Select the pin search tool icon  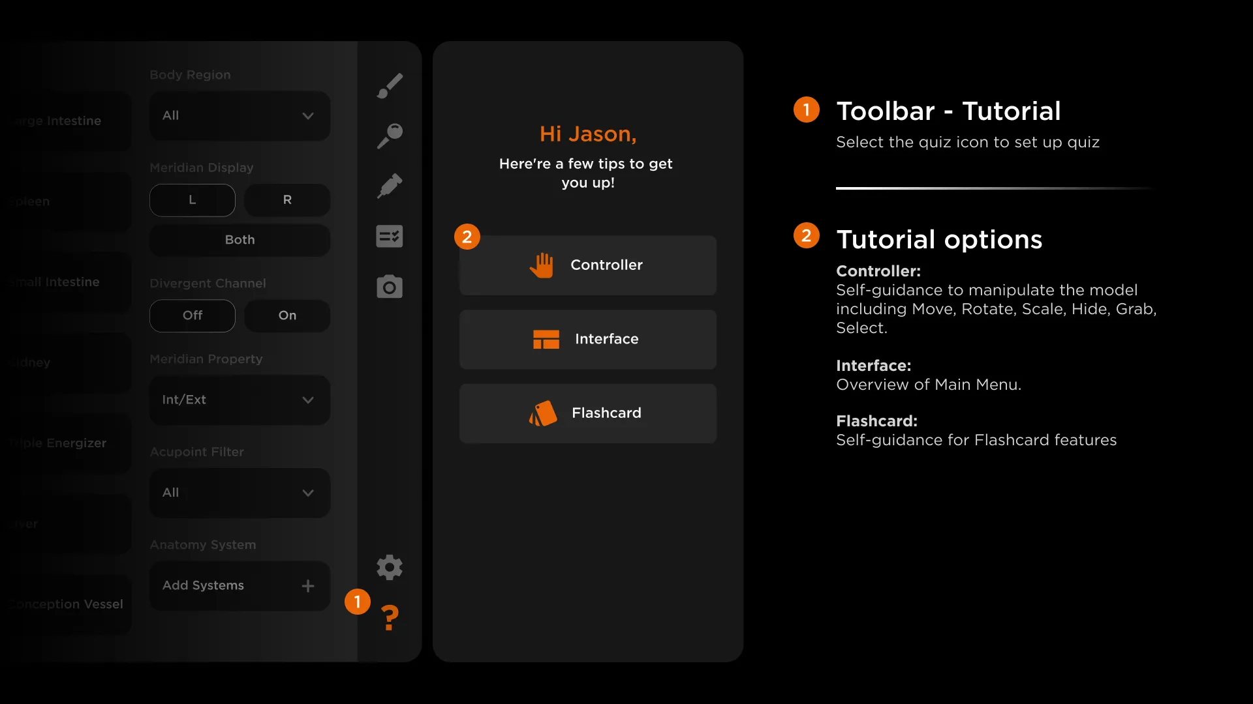390,136
